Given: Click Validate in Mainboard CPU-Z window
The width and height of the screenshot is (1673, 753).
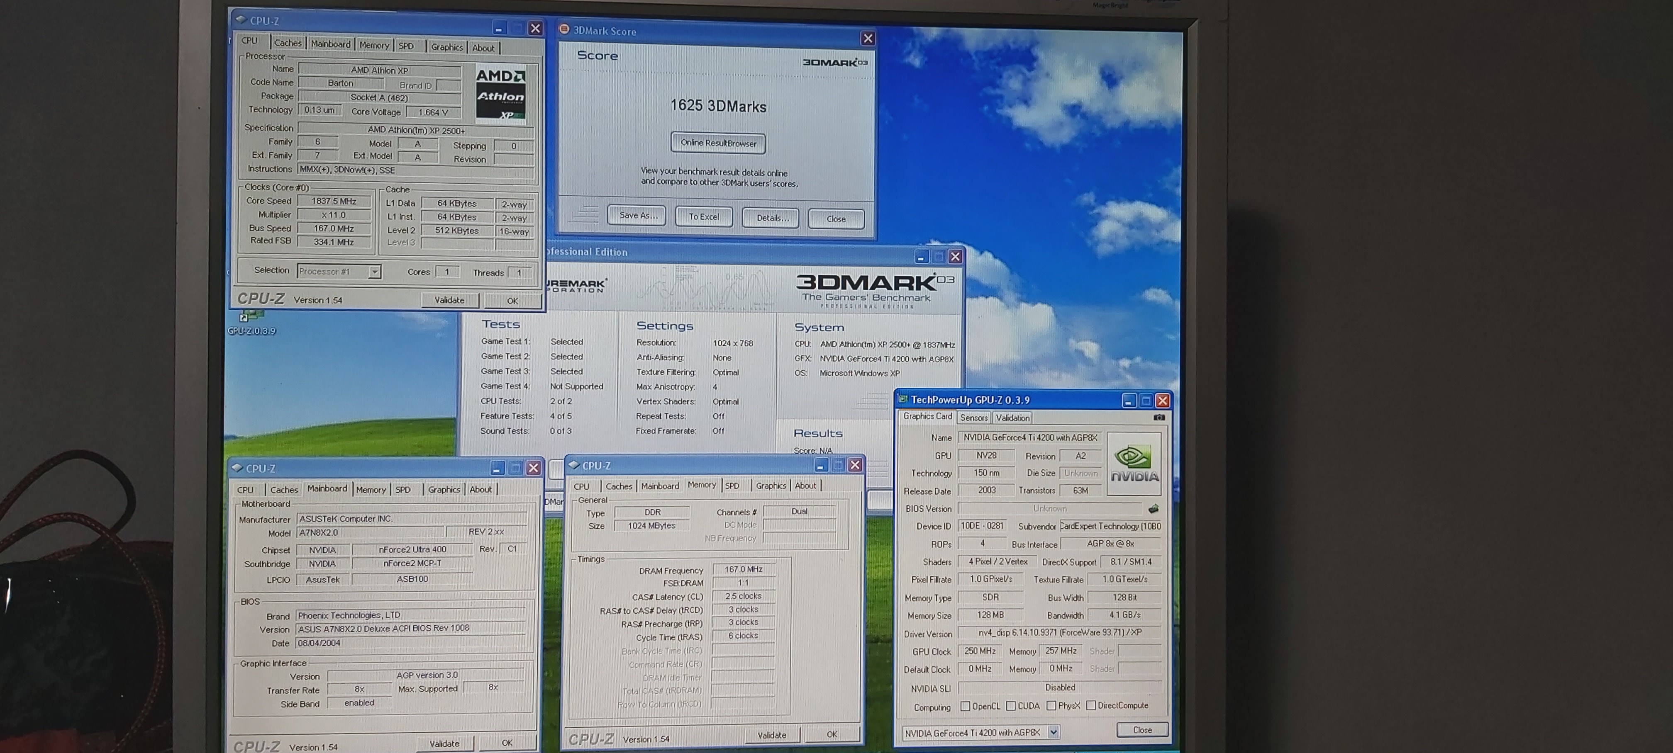Looking at the screenshot, I should pyautogui.click(x=444, y=743).
